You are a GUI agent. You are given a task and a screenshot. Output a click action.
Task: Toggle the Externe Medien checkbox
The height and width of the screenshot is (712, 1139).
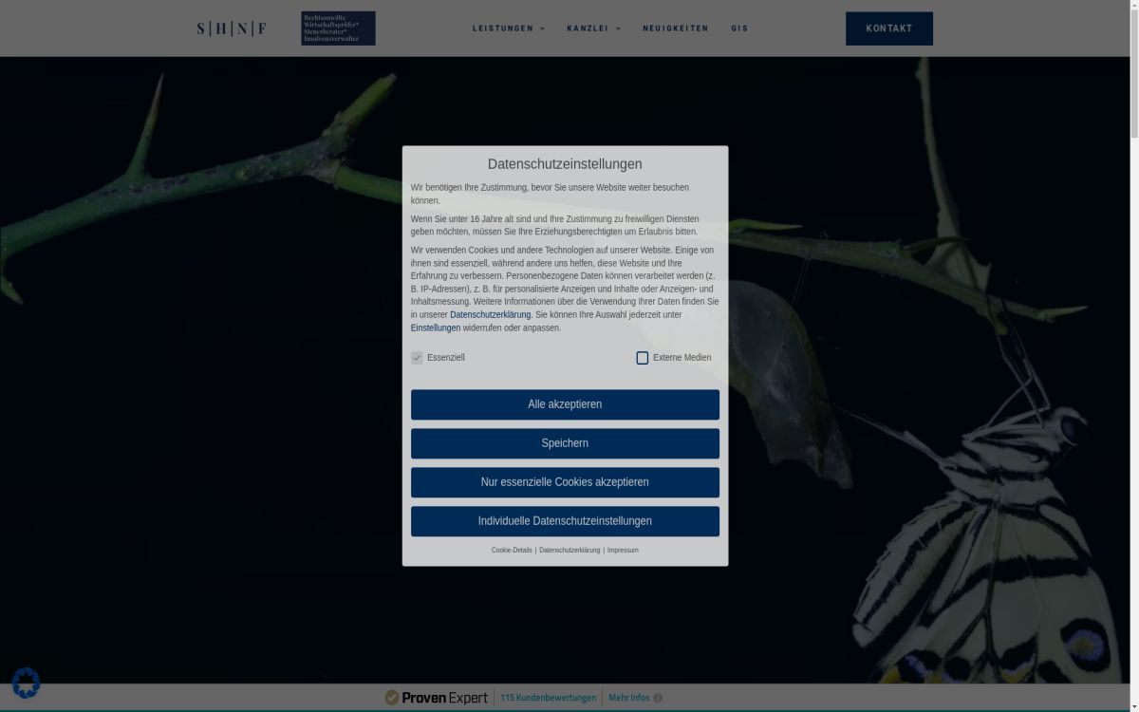tap(643, 358)
